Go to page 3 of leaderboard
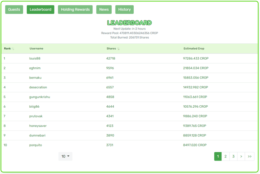Image resolution: width=260 pixels, height=174 pixels. pyautogui.click(x=234, y=156)
